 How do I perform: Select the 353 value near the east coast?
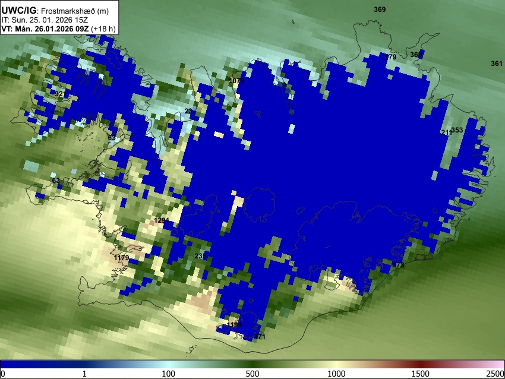tap(457, 130)
